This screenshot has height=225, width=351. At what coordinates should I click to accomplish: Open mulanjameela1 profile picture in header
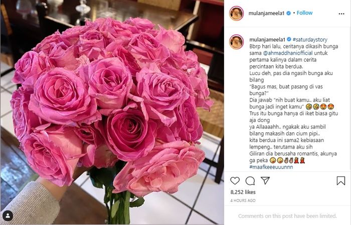point(236,13)
